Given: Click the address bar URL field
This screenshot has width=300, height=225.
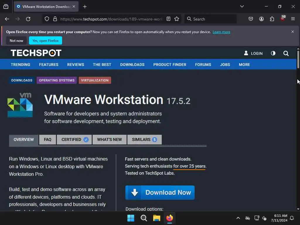Looking at the screenshot, I should (112, 19).
